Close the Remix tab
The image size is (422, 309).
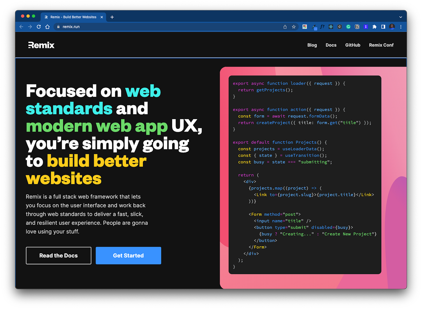point(102,17)
